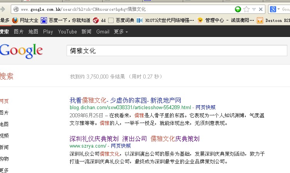Open address bar history dropdown arrow
The width and height of the screenshot is (290, 173).
pyautogui.click(x=254, y=9)
